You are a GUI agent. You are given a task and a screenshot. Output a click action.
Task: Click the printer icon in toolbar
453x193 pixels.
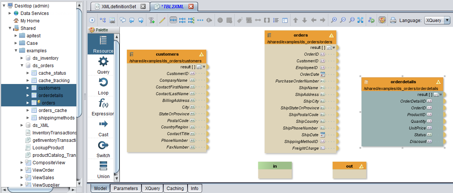pos(393,20)
